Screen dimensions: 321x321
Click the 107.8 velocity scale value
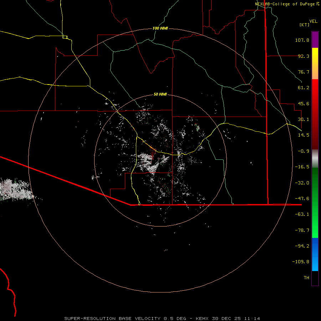(302, 40)
